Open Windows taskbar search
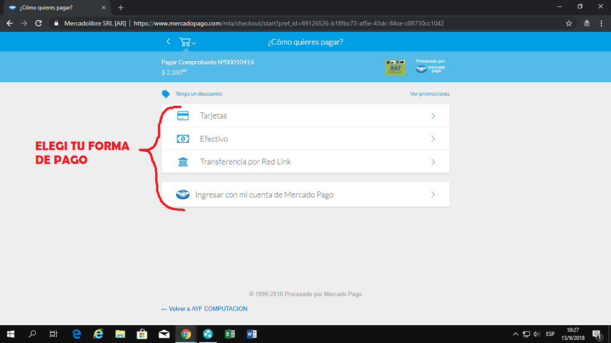 (x=33, y=334)
